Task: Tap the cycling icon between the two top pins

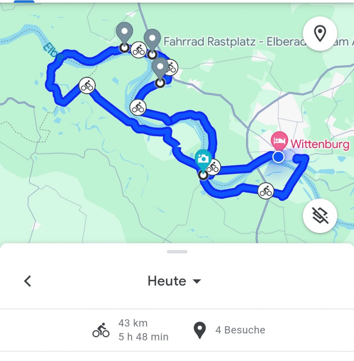Action: point(139,50)
